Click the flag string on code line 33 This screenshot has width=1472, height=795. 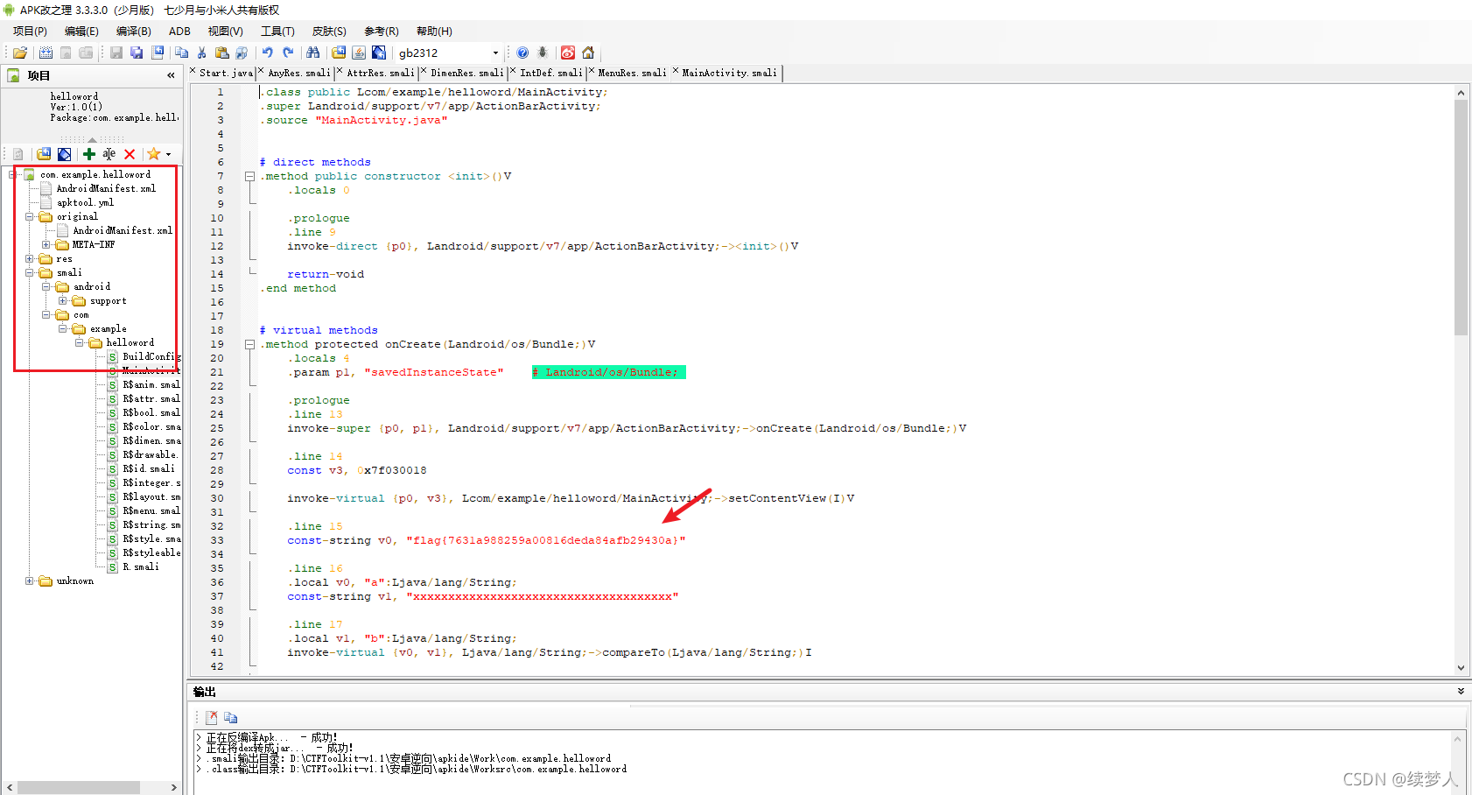tap(545, 540)
